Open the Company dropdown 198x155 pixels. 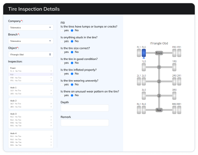click(x=31, y=28)
